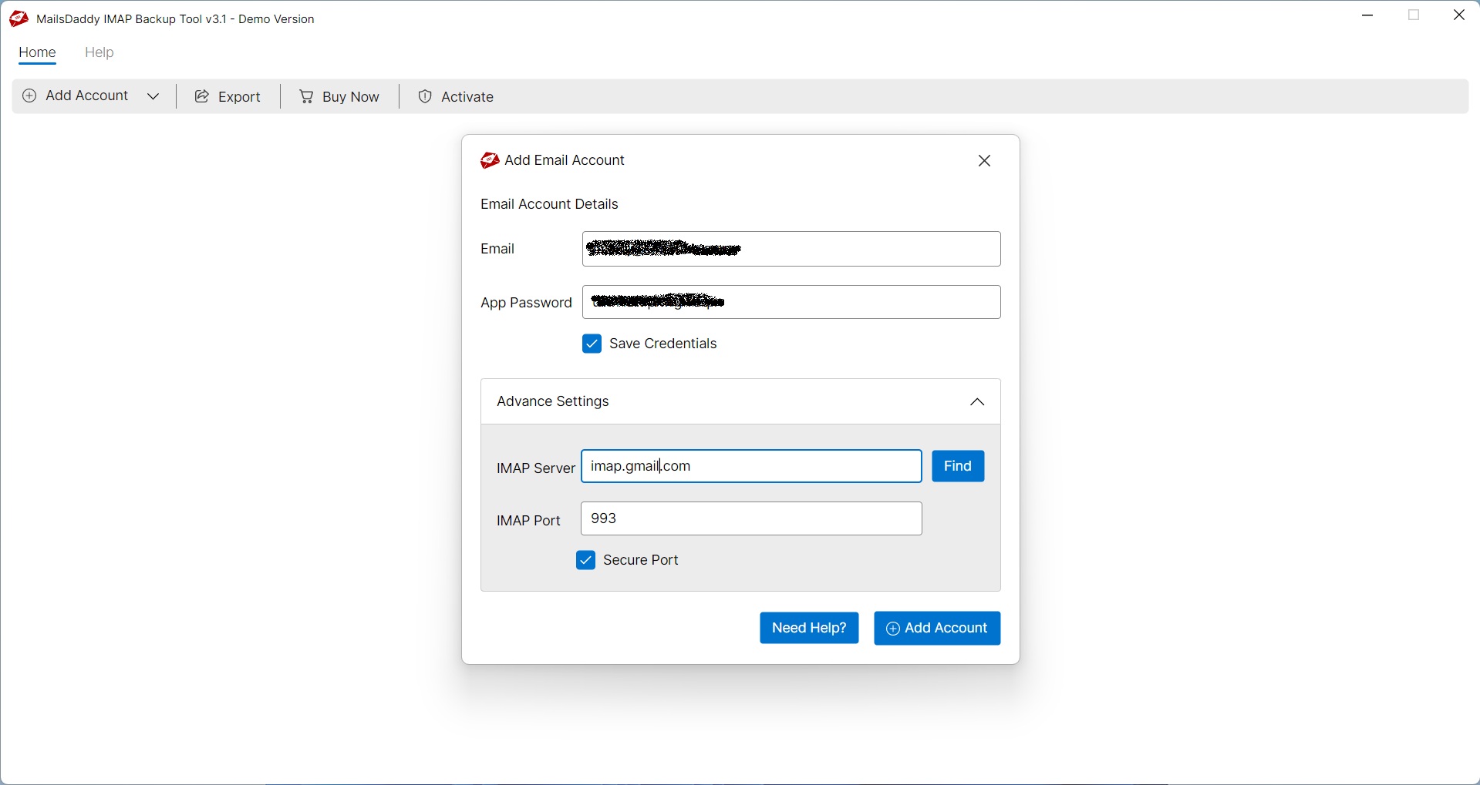Click the IMAP Port label
The height and width of the screenshot is (785, 1480).
point(528,521)
